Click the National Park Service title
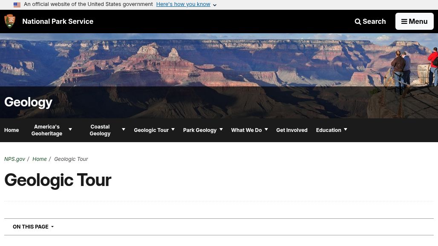Viewport: 438px width, 246px height. click(x=58, y=21)
